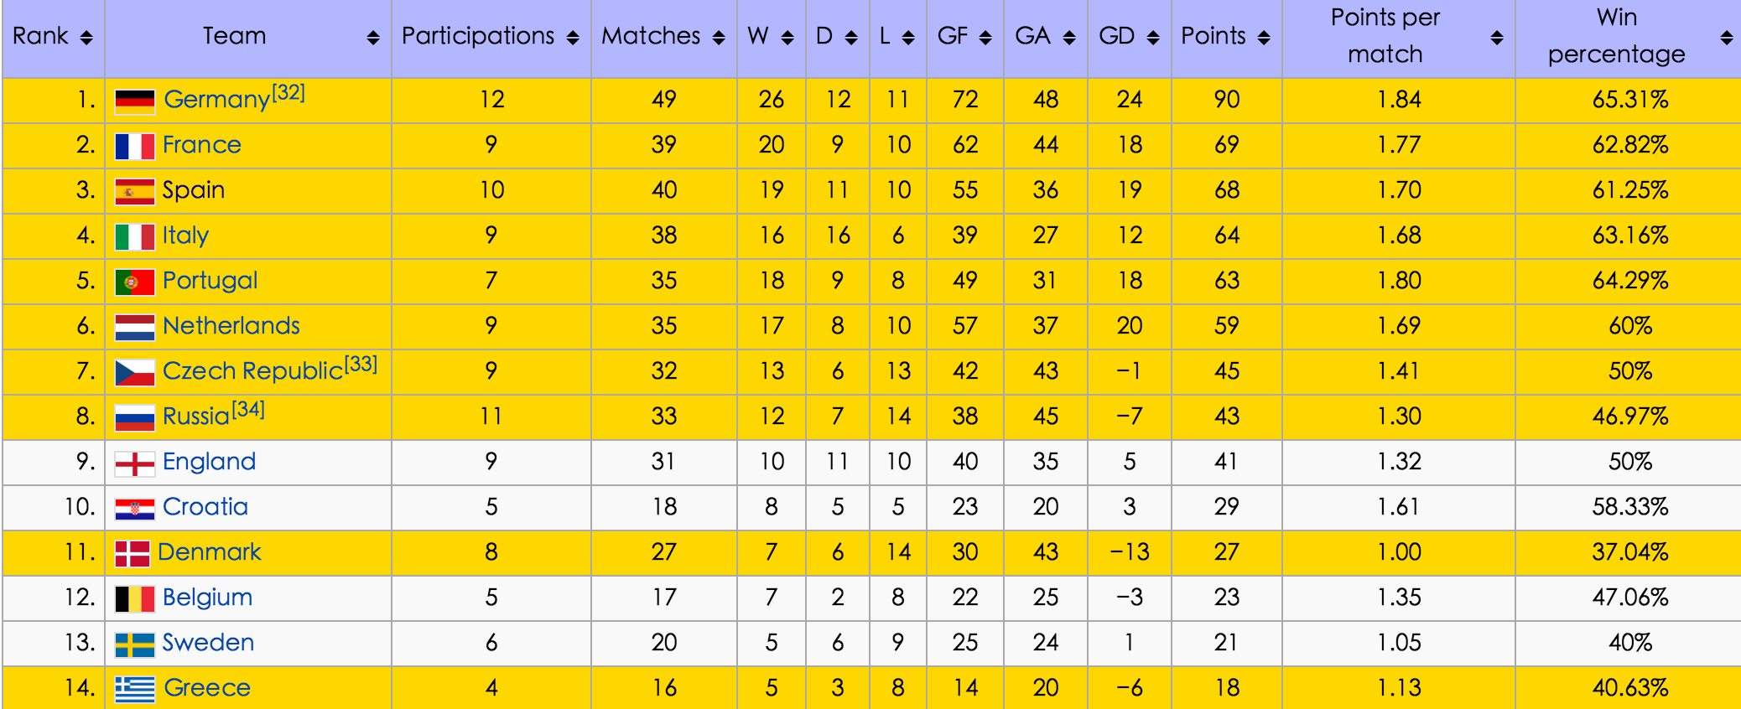Click the Czech Republic flag icon
This screenshot has width=1741, height=709.
pos(135,373)
